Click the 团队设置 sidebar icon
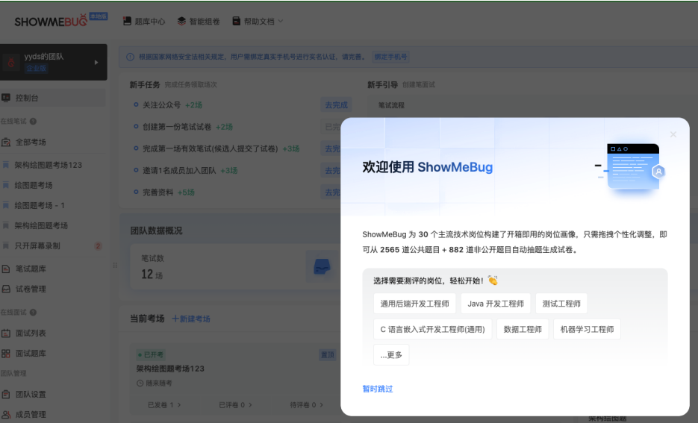This screenshot has height=423, width=698. pyautogui.click(x=6, y=395)
